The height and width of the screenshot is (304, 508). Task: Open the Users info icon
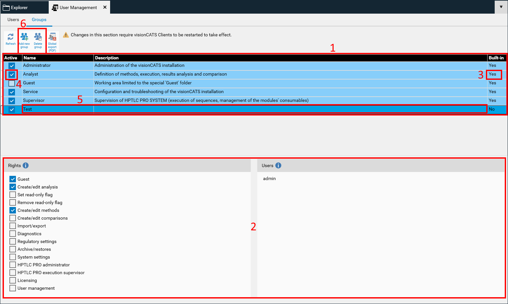pos(278,165)
